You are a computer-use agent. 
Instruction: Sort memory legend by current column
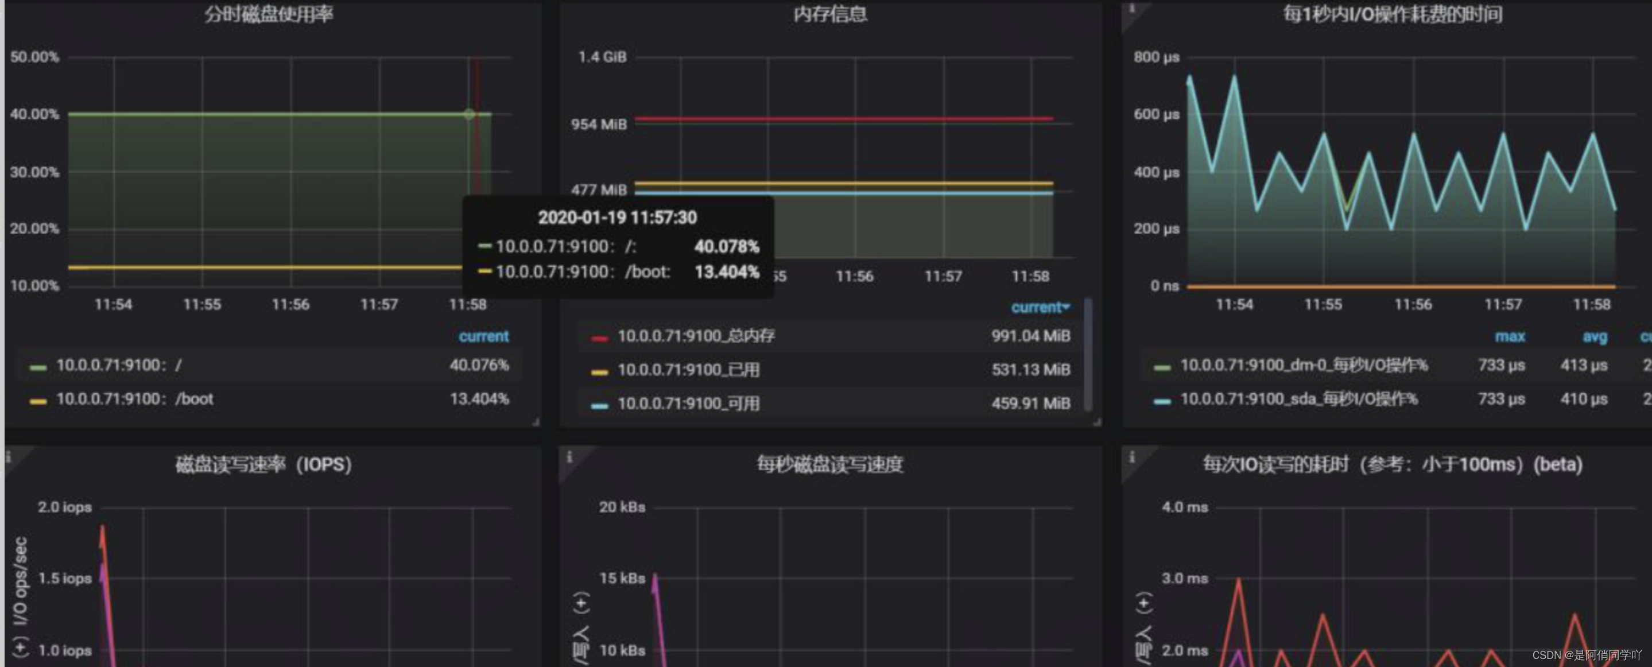point(1040,307)
